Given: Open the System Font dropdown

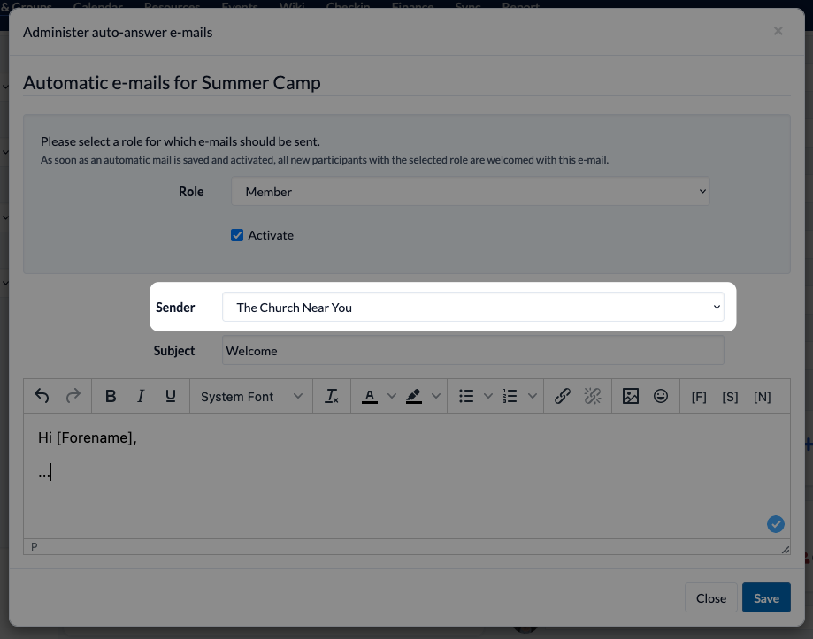Looking at the screenshot, I should coord(251,397).
